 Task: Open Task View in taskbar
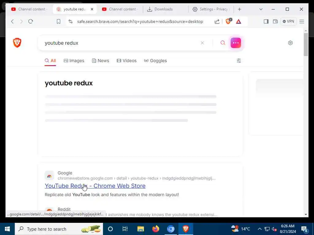tap(125, 229)
